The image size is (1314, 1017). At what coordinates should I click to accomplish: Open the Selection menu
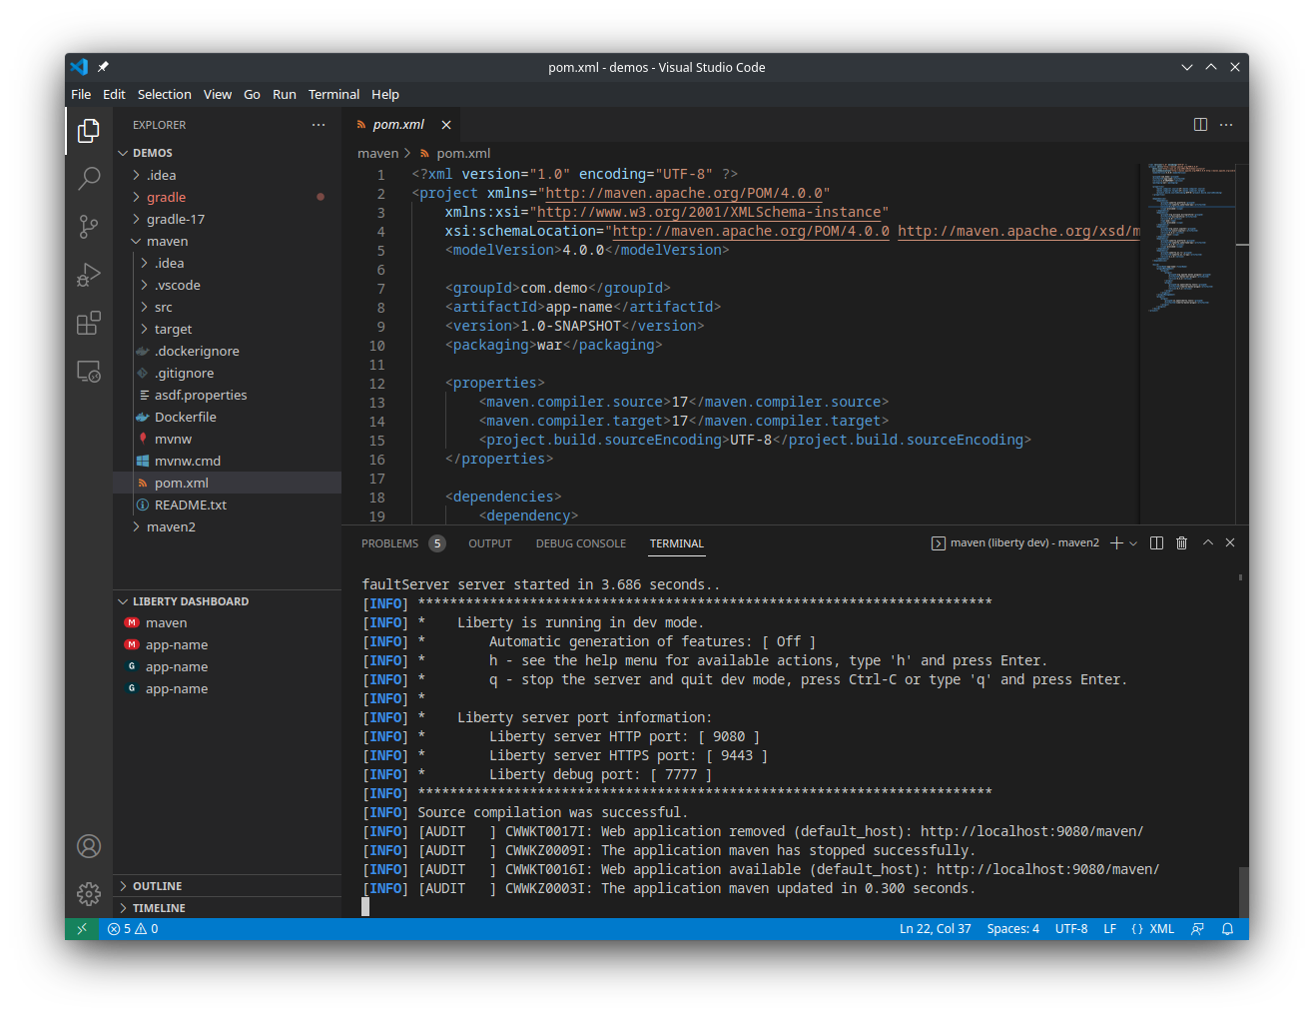click(x=165, y=94)
